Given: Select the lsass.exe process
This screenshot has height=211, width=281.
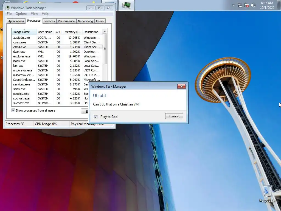Looking at the screenshot, I should click(x=57, y=61).
